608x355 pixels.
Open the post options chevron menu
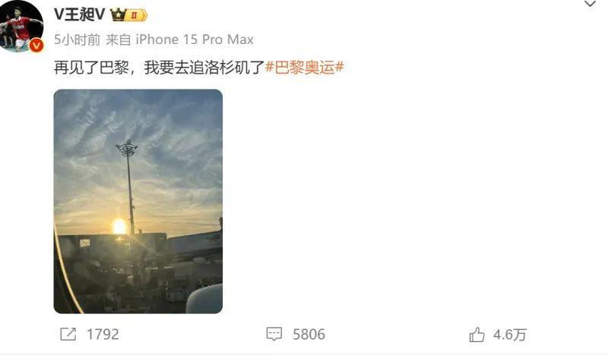click(590, 5)
